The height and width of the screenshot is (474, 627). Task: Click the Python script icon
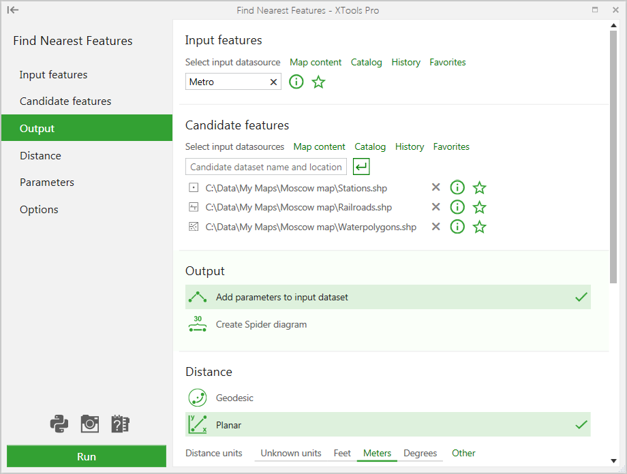tap(59, 424)
